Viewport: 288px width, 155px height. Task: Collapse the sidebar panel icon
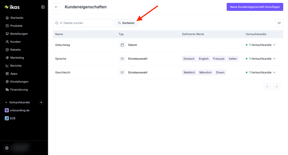tap(43, 7)
